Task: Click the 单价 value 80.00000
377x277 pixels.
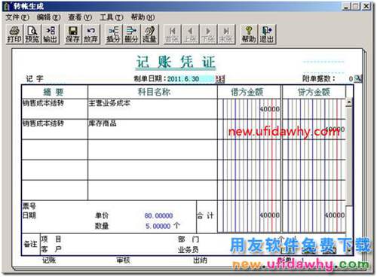Action: pyautogui.click(x=158, y=216)
